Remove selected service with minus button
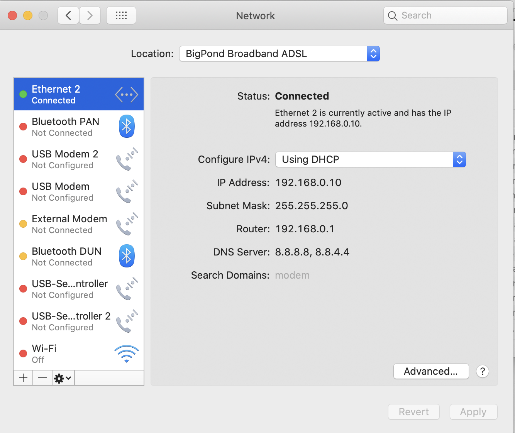This screenshot has height=433, width=515. coord(42,378)
